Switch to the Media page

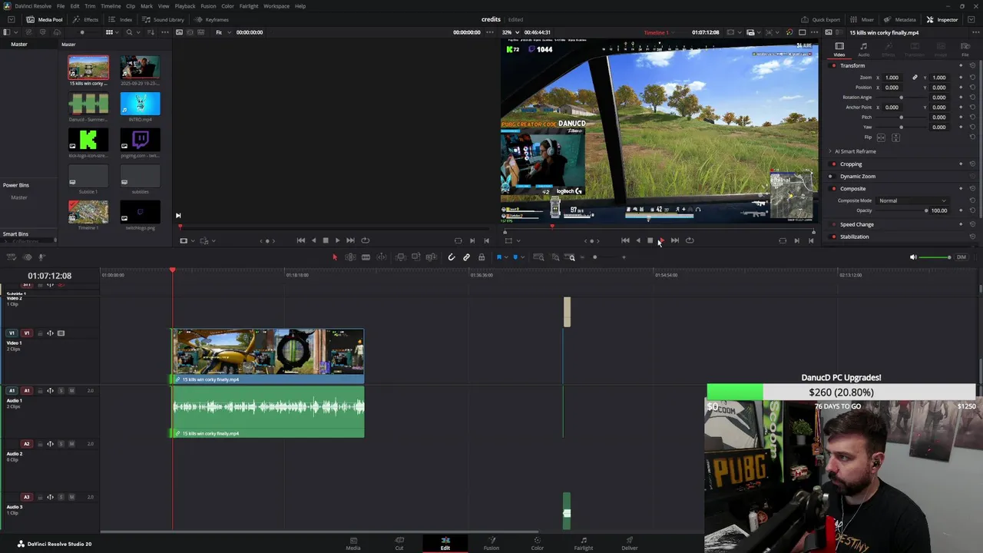[353, 543]
